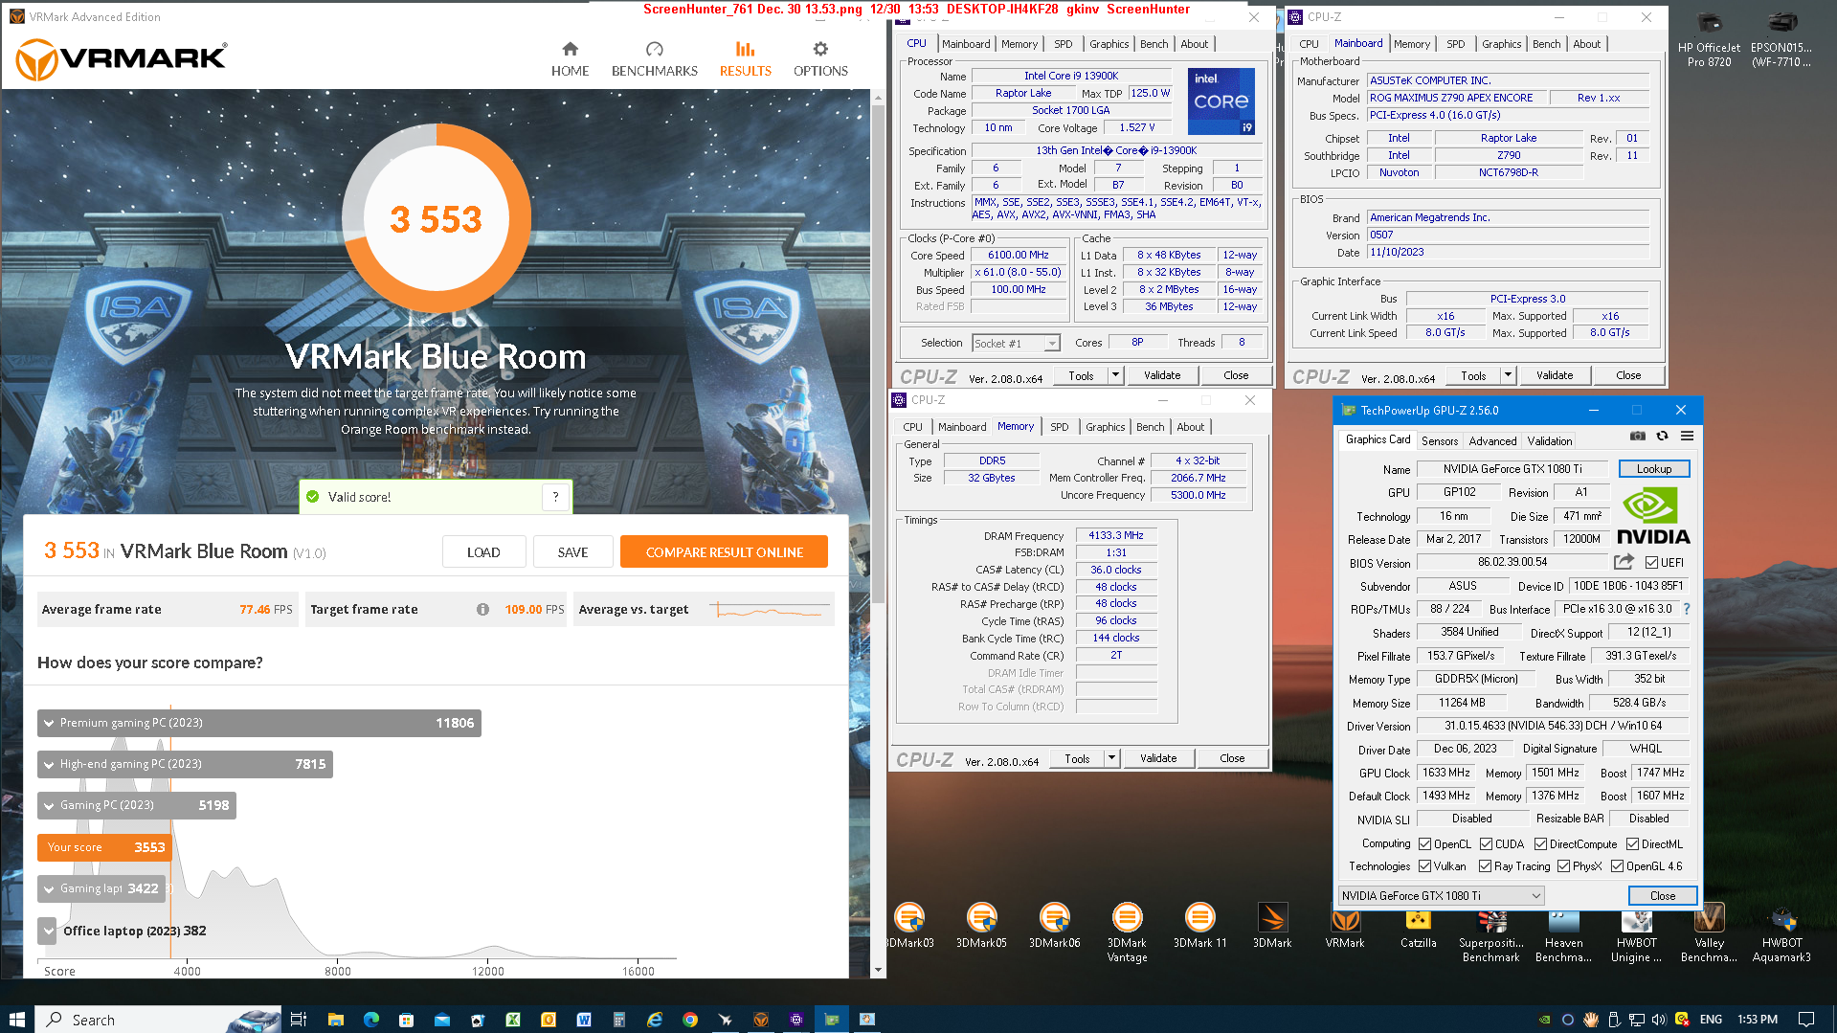1837x1033 pixels.
Task: Open the GPU-Z hamburger menu
Action: 1687,437
